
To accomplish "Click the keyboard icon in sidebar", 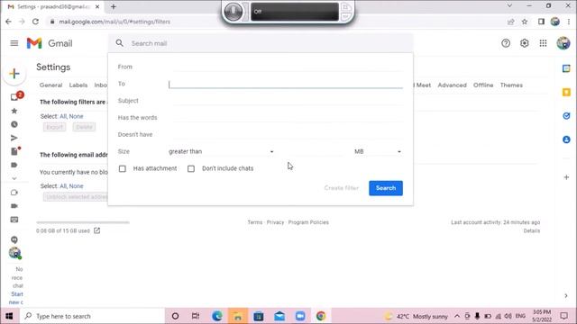I will [x=14, y=220].
